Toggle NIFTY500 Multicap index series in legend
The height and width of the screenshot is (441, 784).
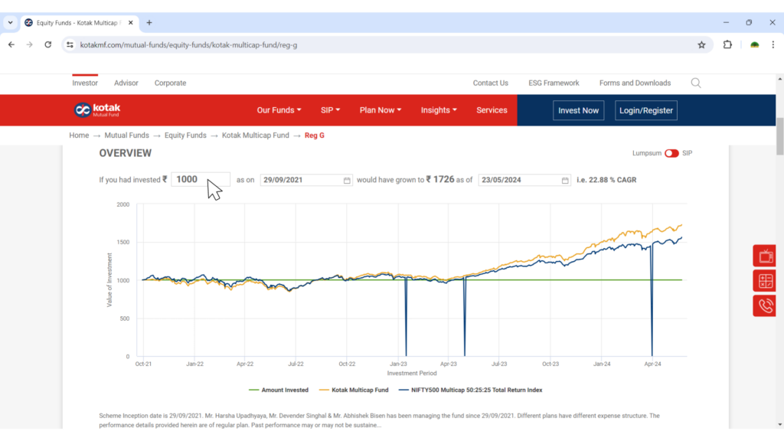471,390
